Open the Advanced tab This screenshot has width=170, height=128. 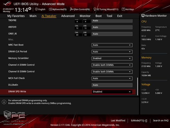click(68, 16)
